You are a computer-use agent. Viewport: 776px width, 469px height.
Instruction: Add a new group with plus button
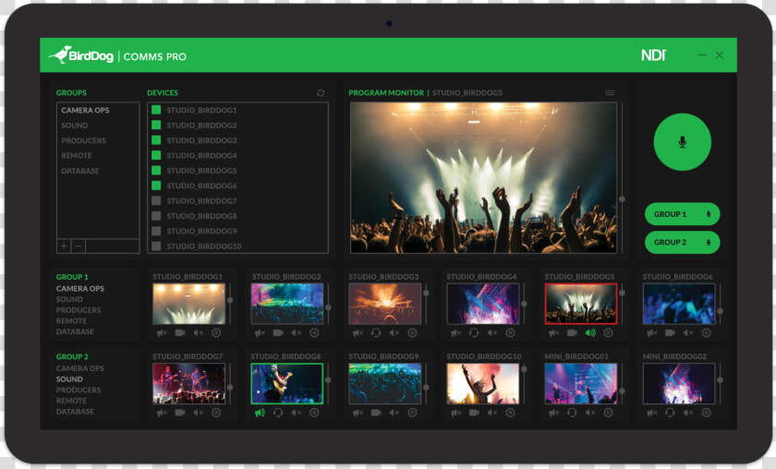click(x=64, y=246)
